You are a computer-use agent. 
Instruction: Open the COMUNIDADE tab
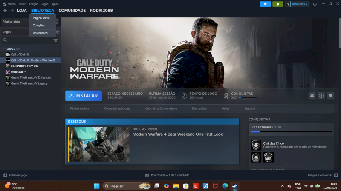[x=72, y=10]
